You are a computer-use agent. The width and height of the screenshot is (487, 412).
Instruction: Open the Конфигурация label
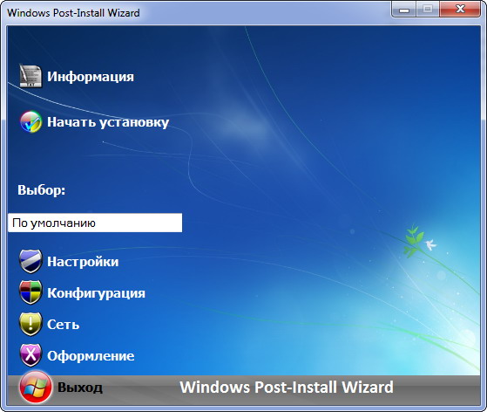pos(96,293)
